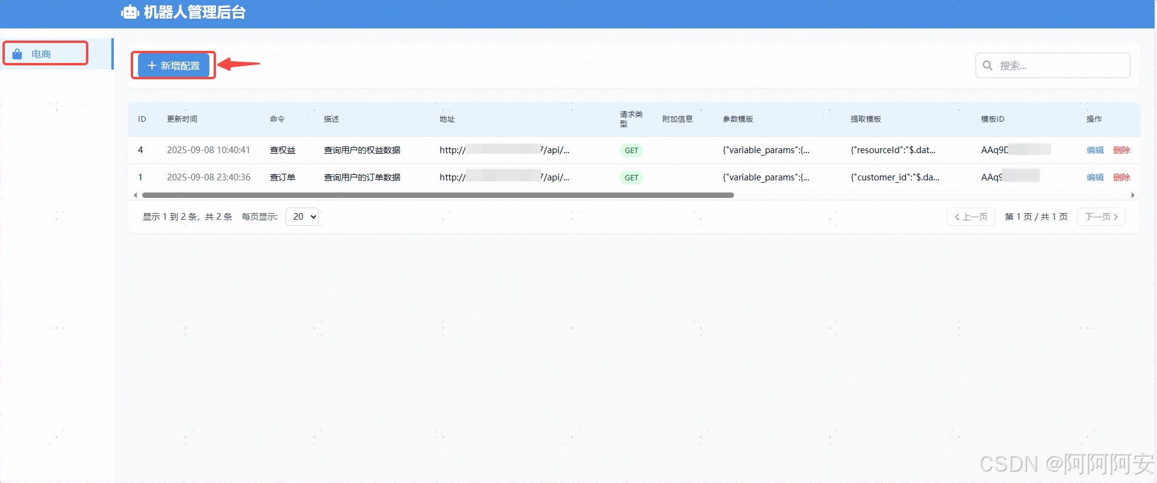The image size is (1157, 483).
Task: Open the 每页显示 page size dropdown
Action: (302, 217)
